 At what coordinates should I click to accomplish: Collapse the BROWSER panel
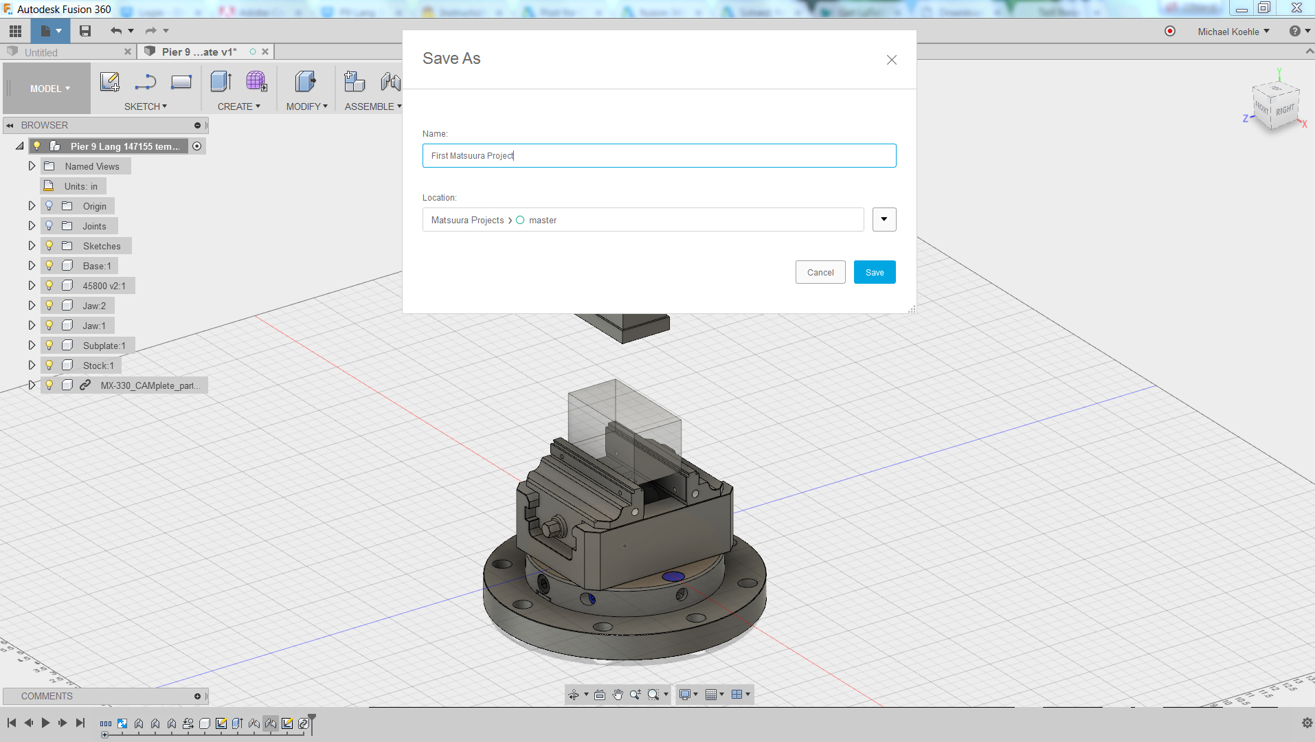coord(10,125)
